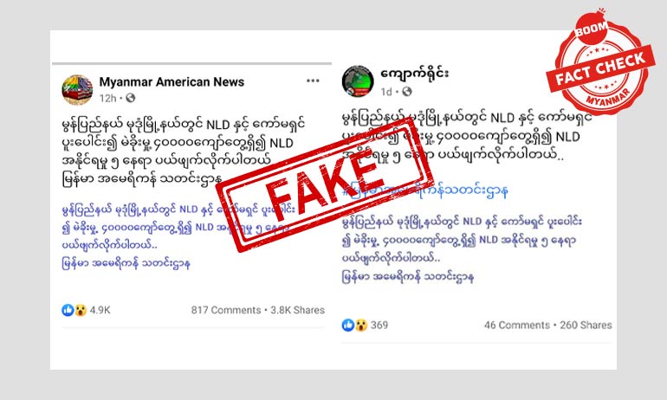Click globe privacy icon beside 1d
The image size is (667, 400).
click(x=407, y=92)
